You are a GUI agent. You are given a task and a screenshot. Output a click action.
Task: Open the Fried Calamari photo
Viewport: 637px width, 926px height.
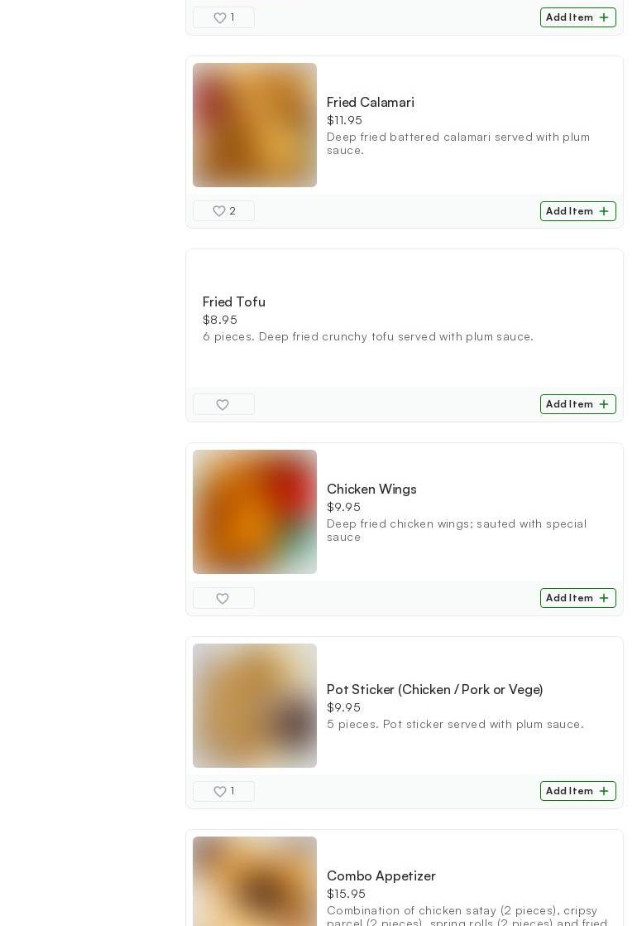click(255, 125)
